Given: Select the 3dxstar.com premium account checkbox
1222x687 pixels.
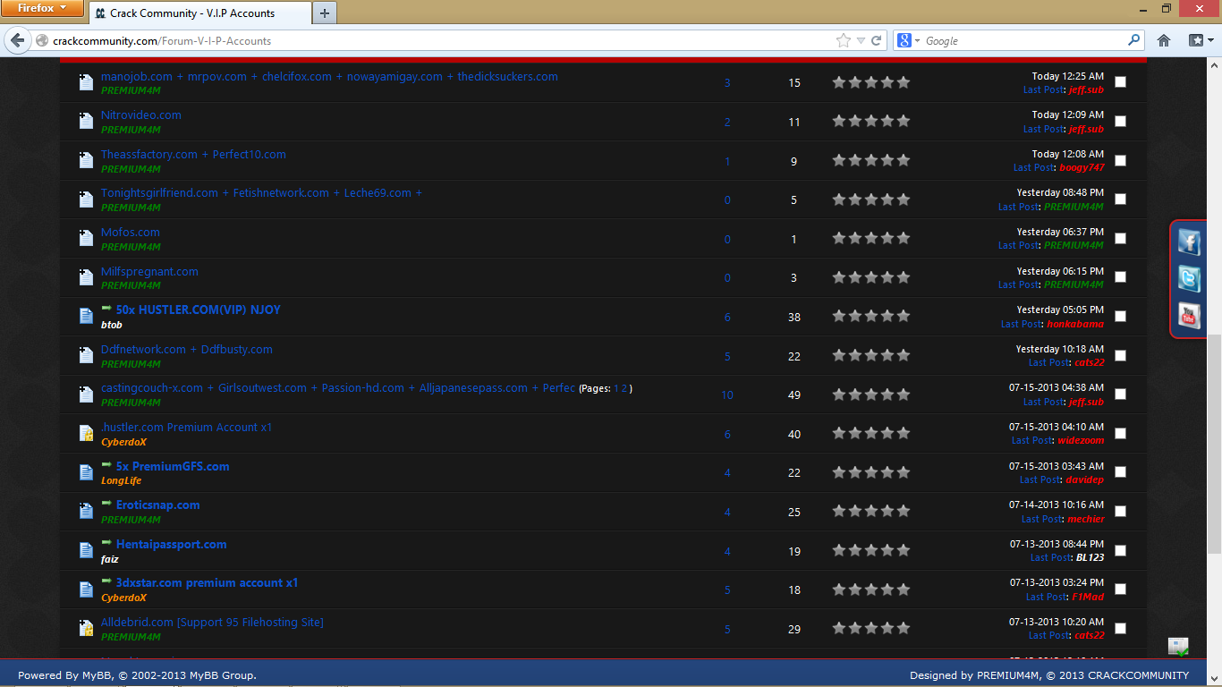Looking at the screenshot, I should tap(1120, 589).
